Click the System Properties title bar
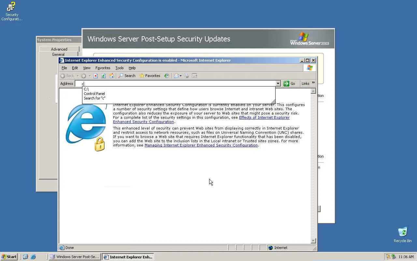 59,40
